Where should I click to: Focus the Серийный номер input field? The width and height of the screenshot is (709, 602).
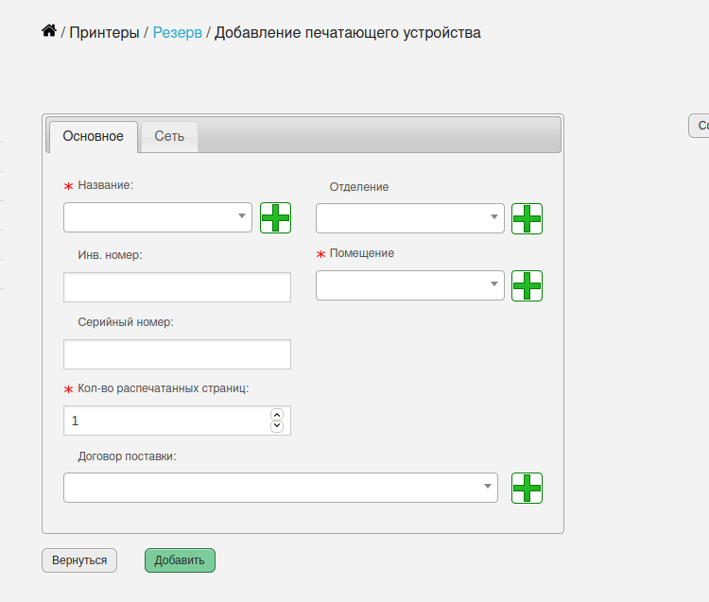pyautogui.click(x=178, y=354)
